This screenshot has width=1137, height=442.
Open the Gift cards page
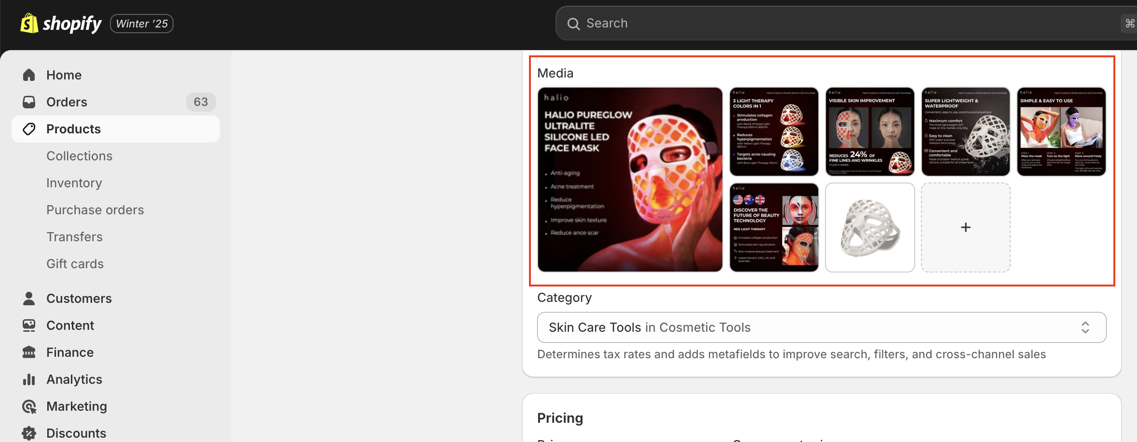75,264
